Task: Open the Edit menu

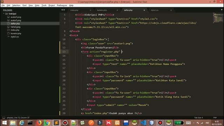Action: [x=8, y=6]
